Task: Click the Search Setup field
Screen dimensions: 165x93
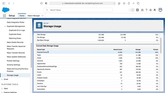Action: pyautogui.click(x=78, y=10)
